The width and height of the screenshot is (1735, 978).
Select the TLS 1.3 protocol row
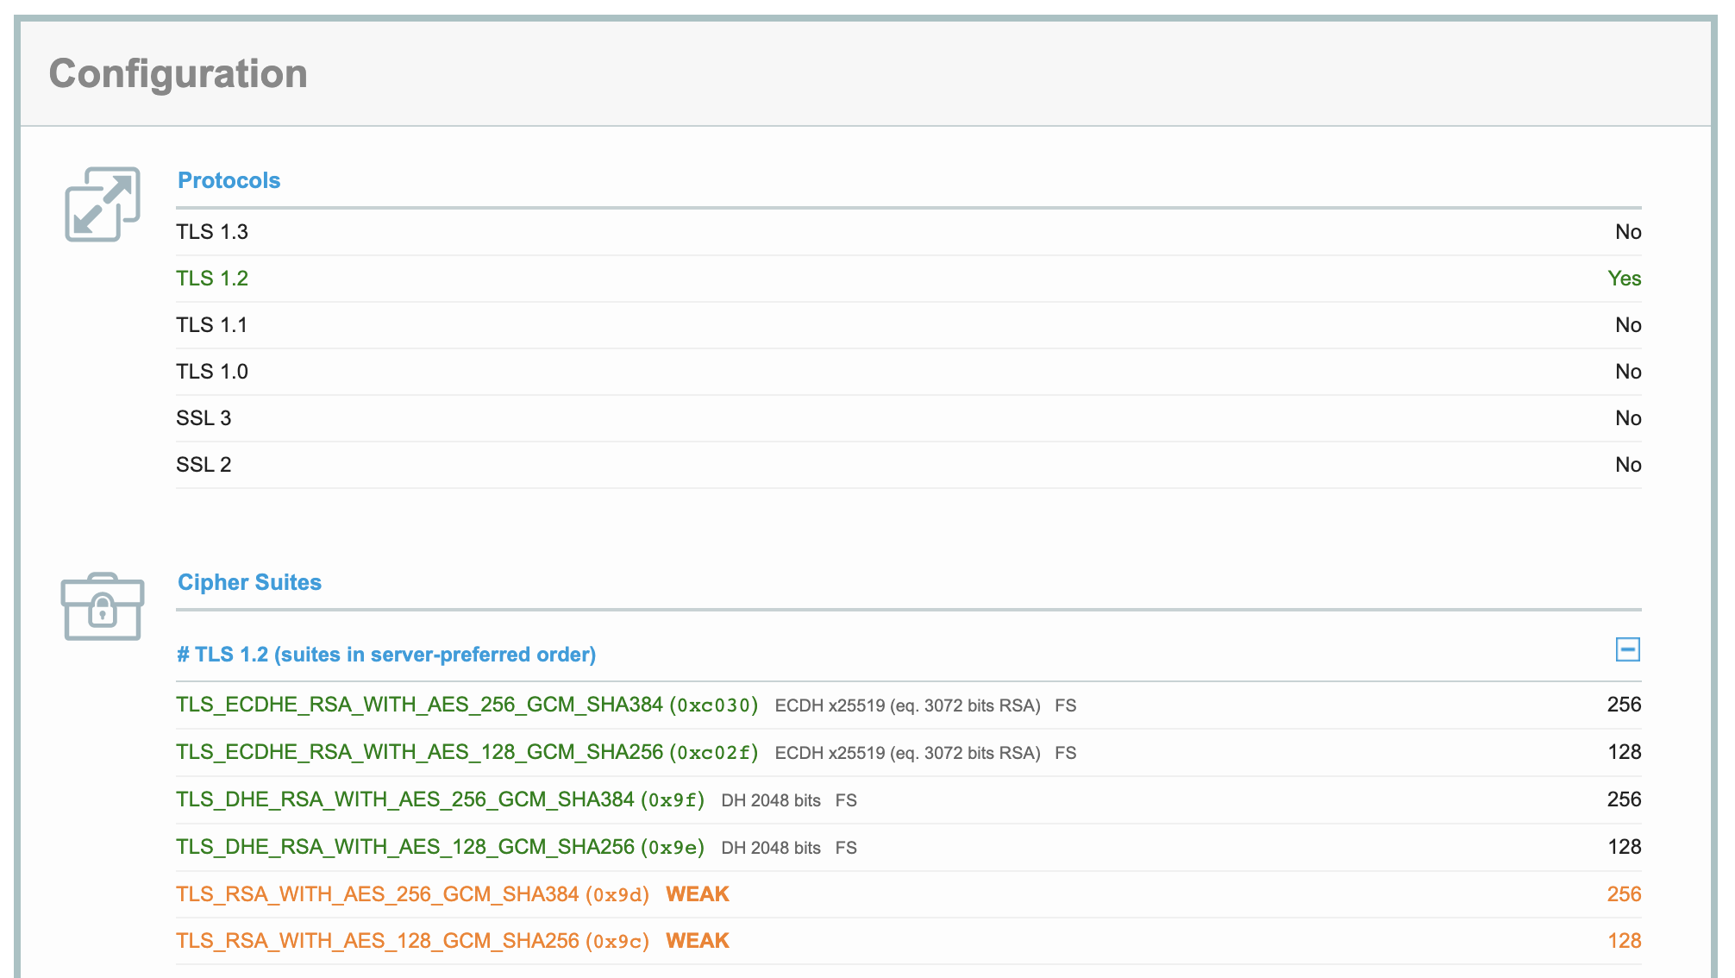[212, 232]
